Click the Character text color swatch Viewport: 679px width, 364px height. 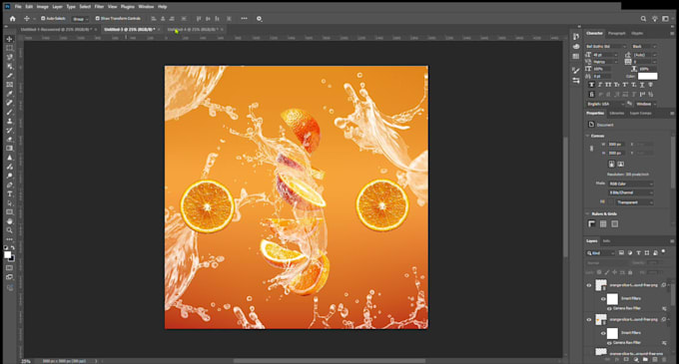tap(647, 76)
